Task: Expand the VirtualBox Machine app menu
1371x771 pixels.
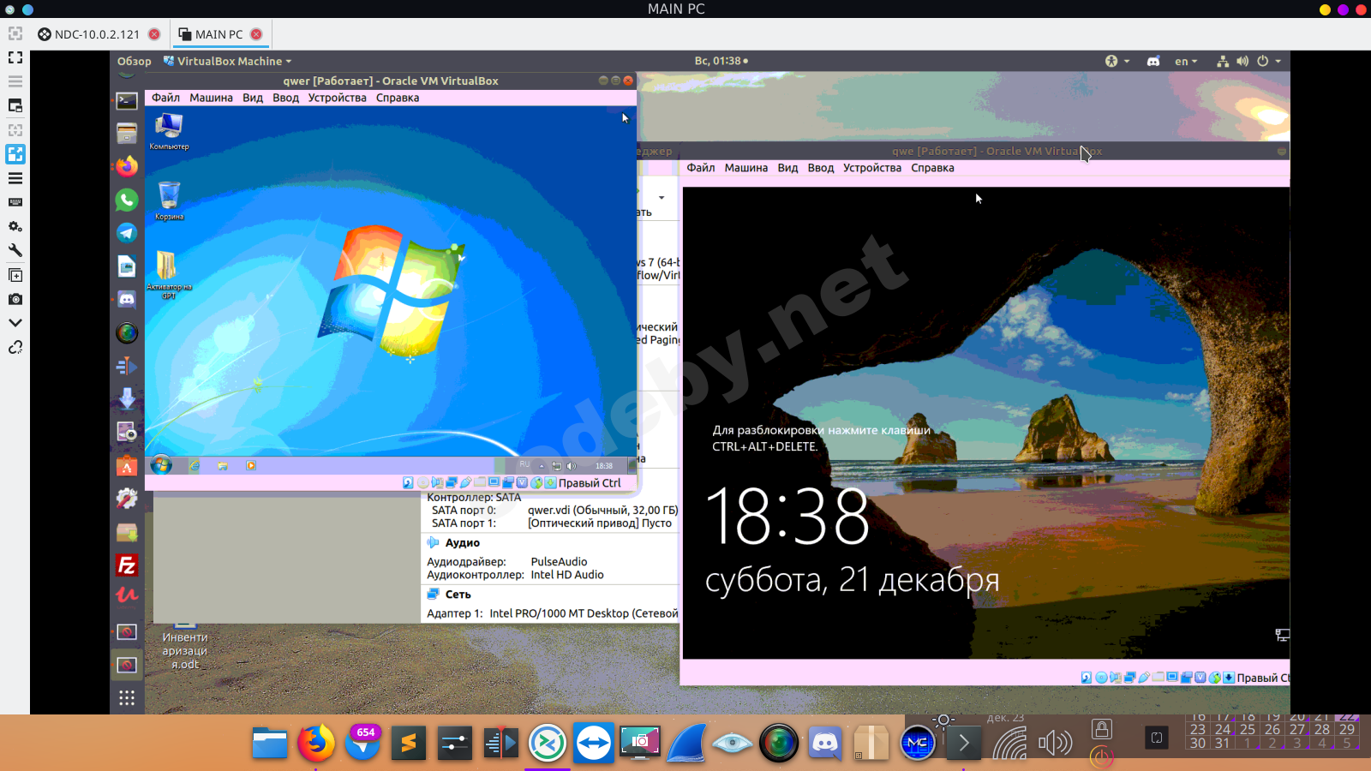Action: coord(228,61)
